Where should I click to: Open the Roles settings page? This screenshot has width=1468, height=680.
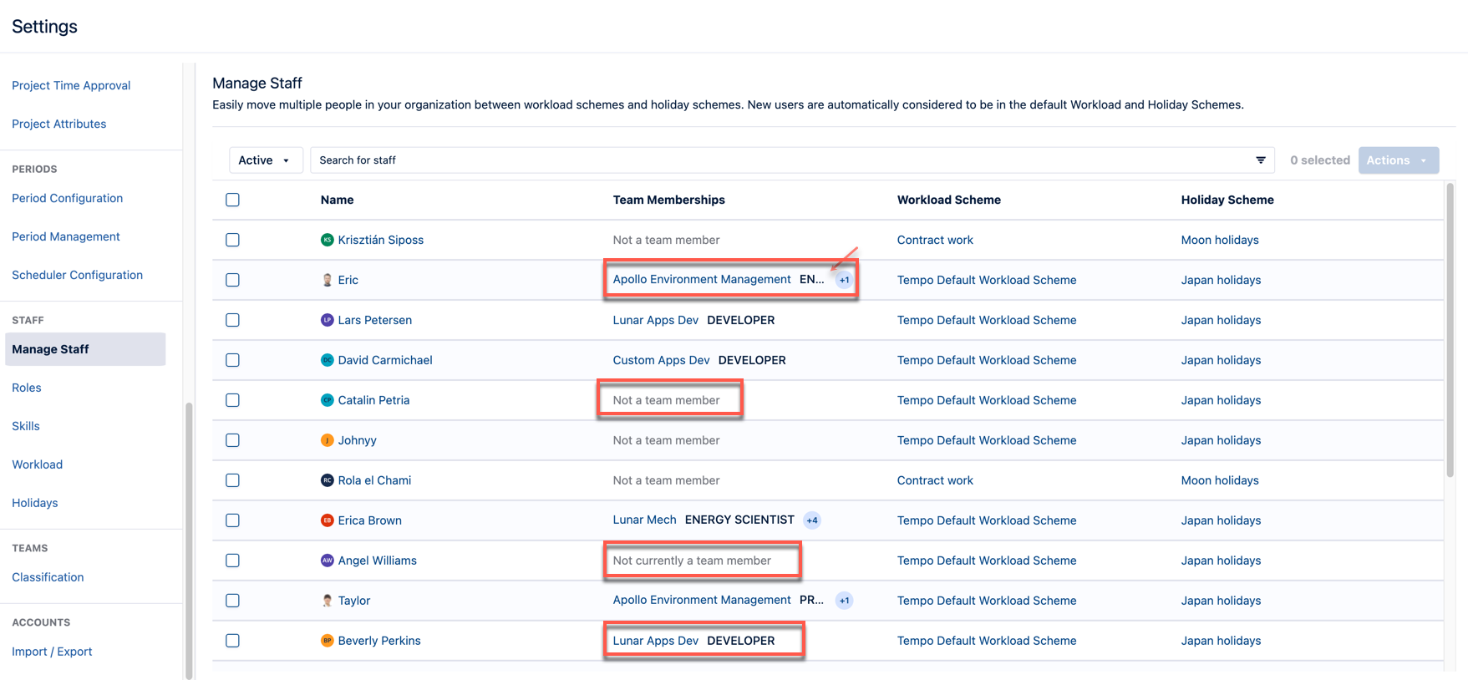[x=27, y=388]
